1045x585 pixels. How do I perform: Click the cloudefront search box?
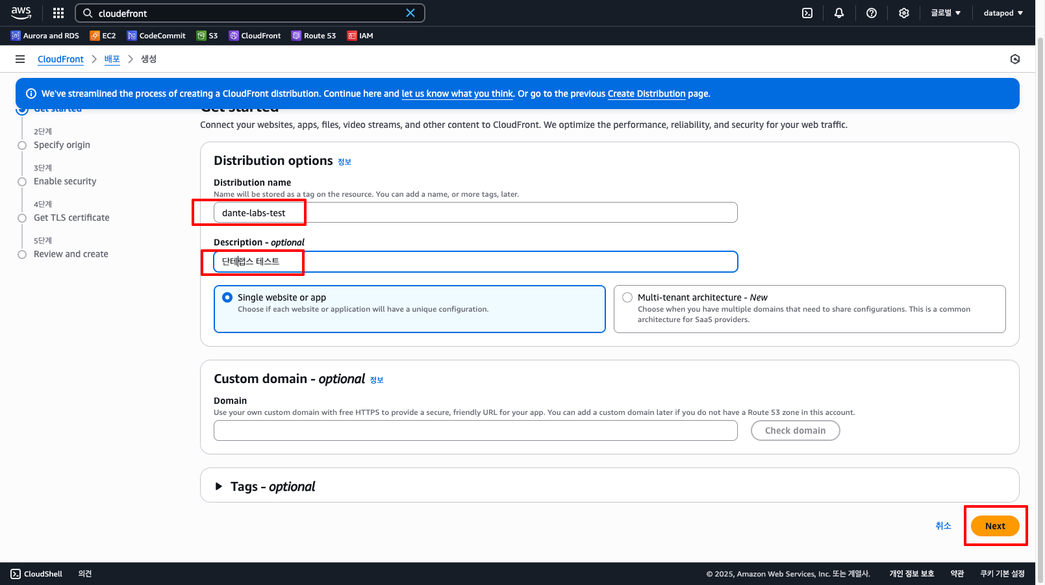pyautogui.click(x=250, y=13)
